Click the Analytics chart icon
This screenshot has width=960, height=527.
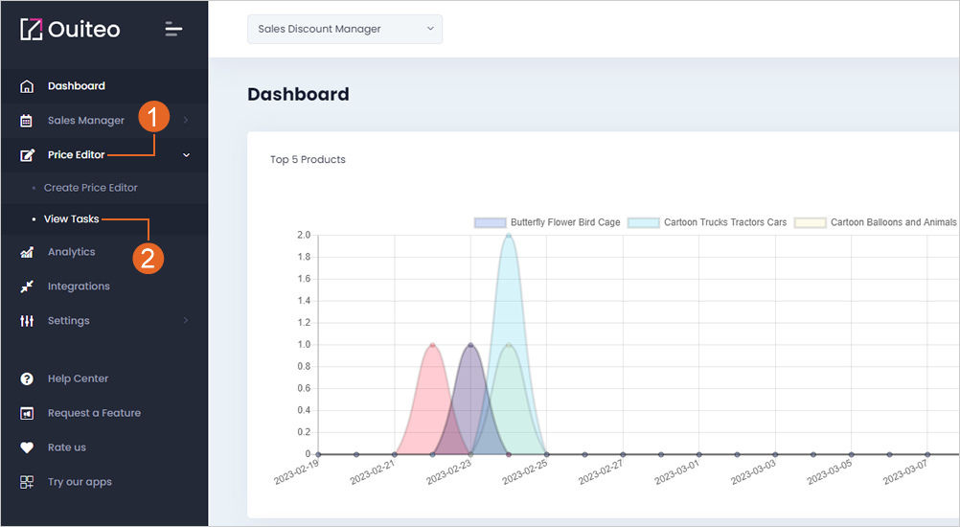(27, 252)
